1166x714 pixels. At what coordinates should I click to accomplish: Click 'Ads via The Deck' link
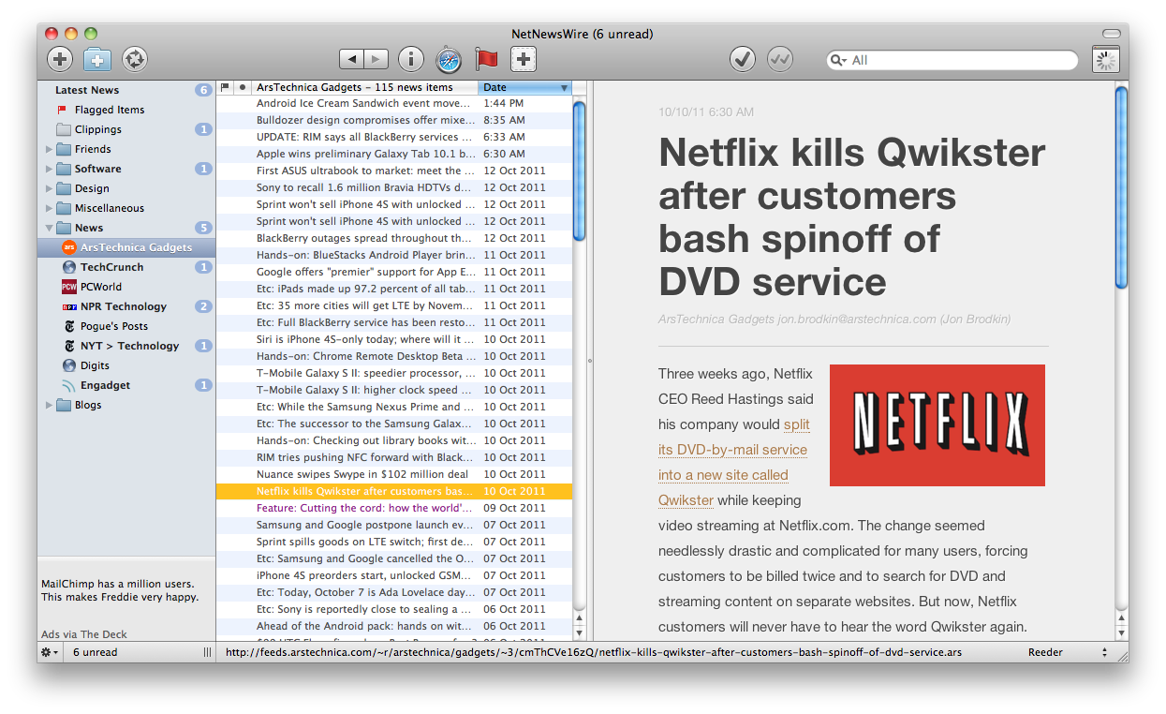point(84,634)
